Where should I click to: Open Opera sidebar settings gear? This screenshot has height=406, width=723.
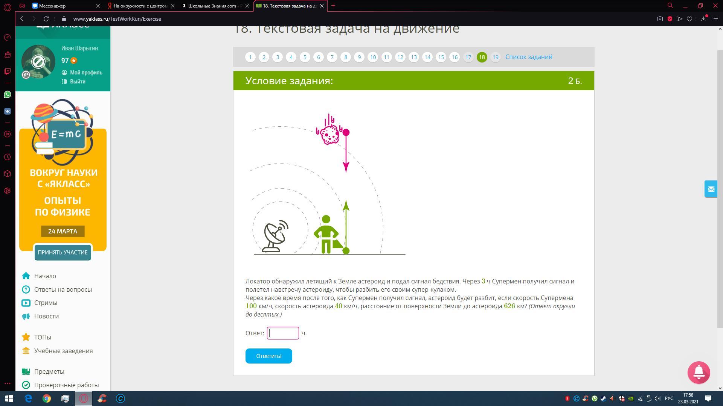[8, 191]
